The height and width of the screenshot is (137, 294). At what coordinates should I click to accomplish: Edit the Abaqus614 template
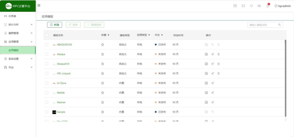coord(206,64)
